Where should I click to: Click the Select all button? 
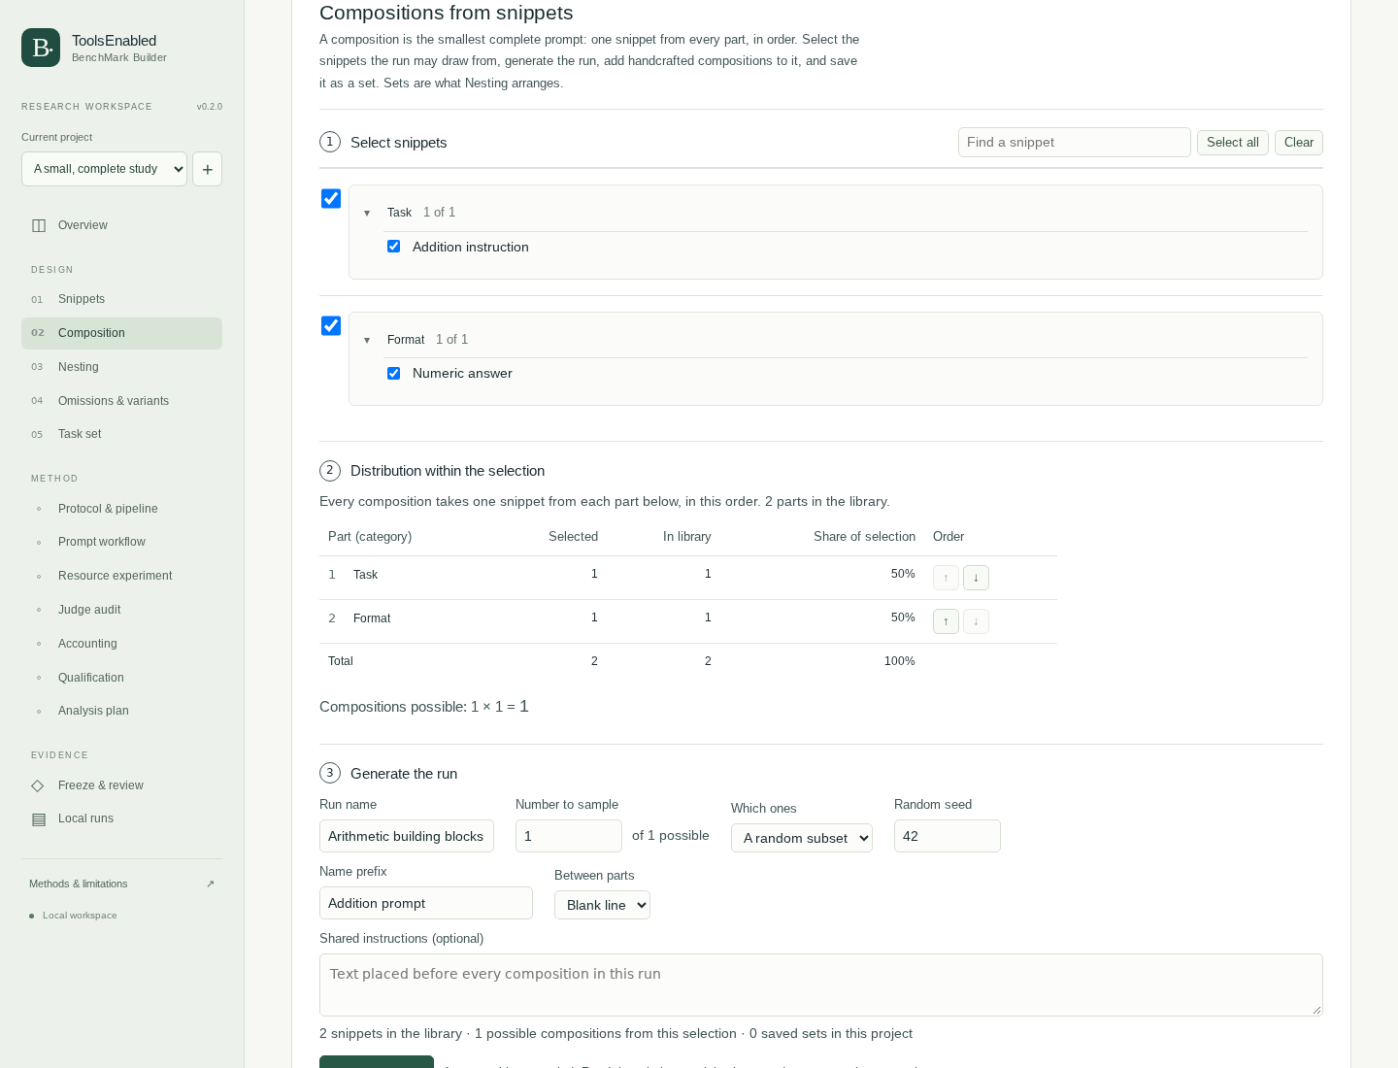tap(1233, 143)
